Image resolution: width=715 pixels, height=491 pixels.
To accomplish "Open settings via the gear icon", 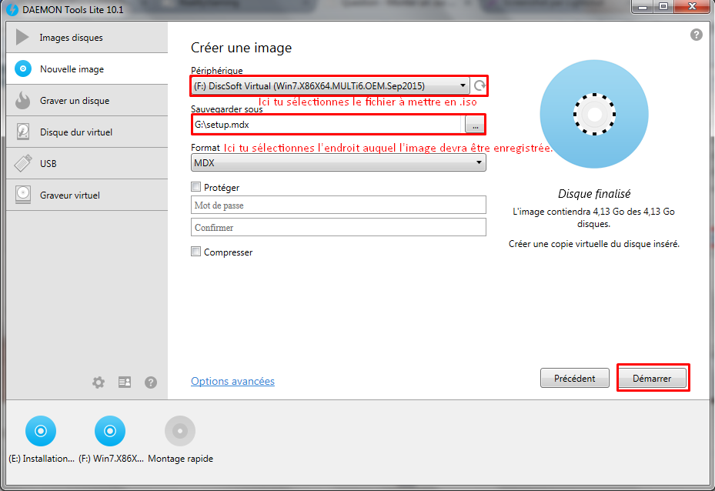I will 99,382.
